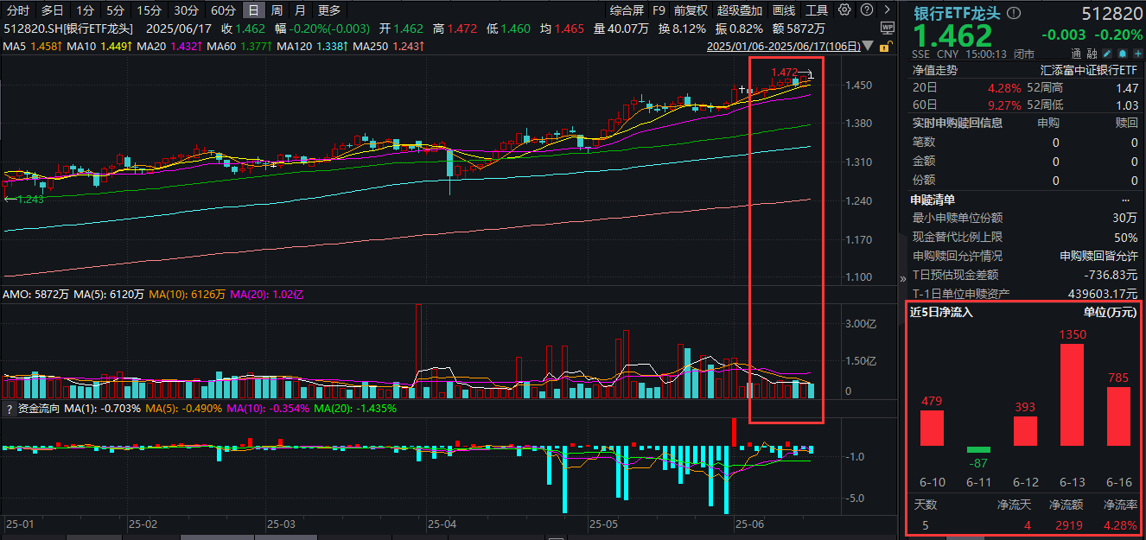Select the 周 weekly period tab

point(277,10)
